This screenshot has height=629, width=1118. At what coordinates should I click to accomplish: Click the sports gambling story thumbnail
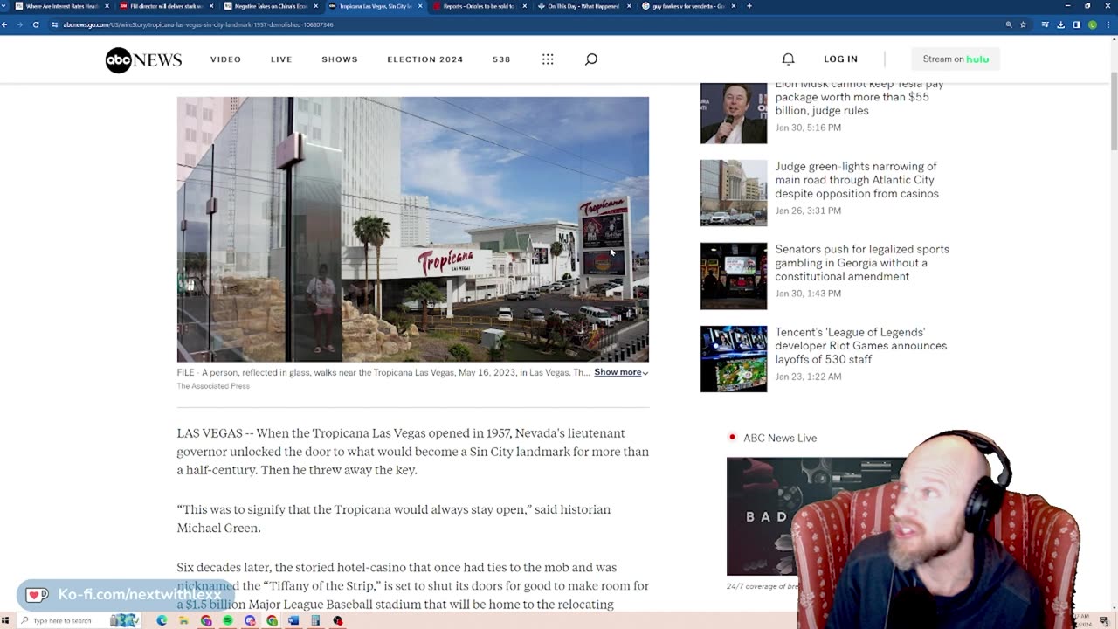(734, 276)
